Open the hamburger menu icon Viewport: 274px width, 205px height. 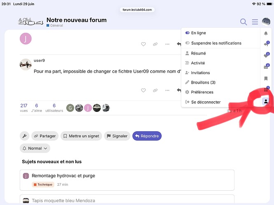(x=255, y=22)
